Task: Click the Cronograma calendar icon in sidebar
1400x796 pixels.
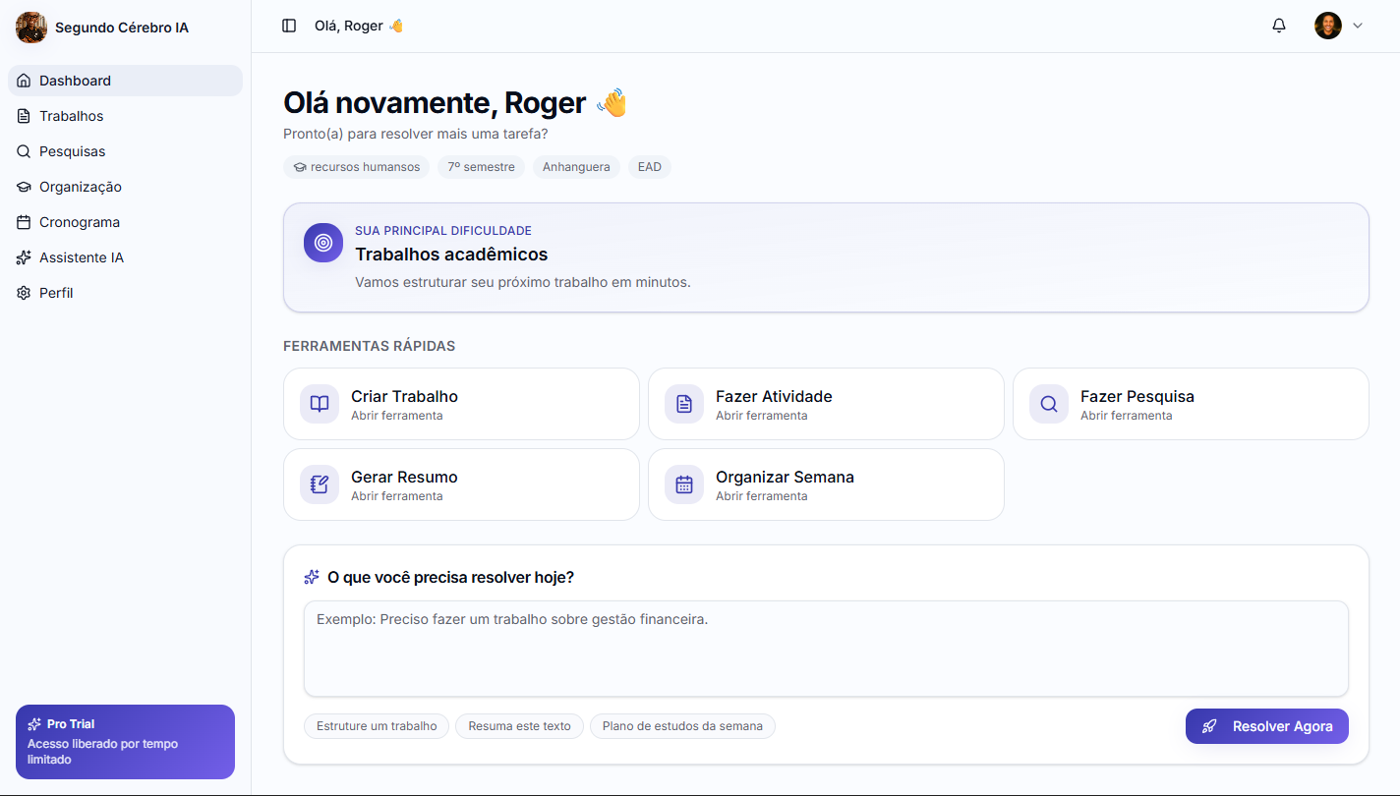Action: pos(24,222)
